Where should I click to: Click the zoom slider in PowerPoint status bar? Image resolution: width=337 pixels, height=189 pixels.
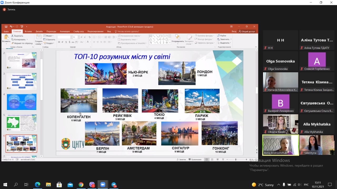236,159
